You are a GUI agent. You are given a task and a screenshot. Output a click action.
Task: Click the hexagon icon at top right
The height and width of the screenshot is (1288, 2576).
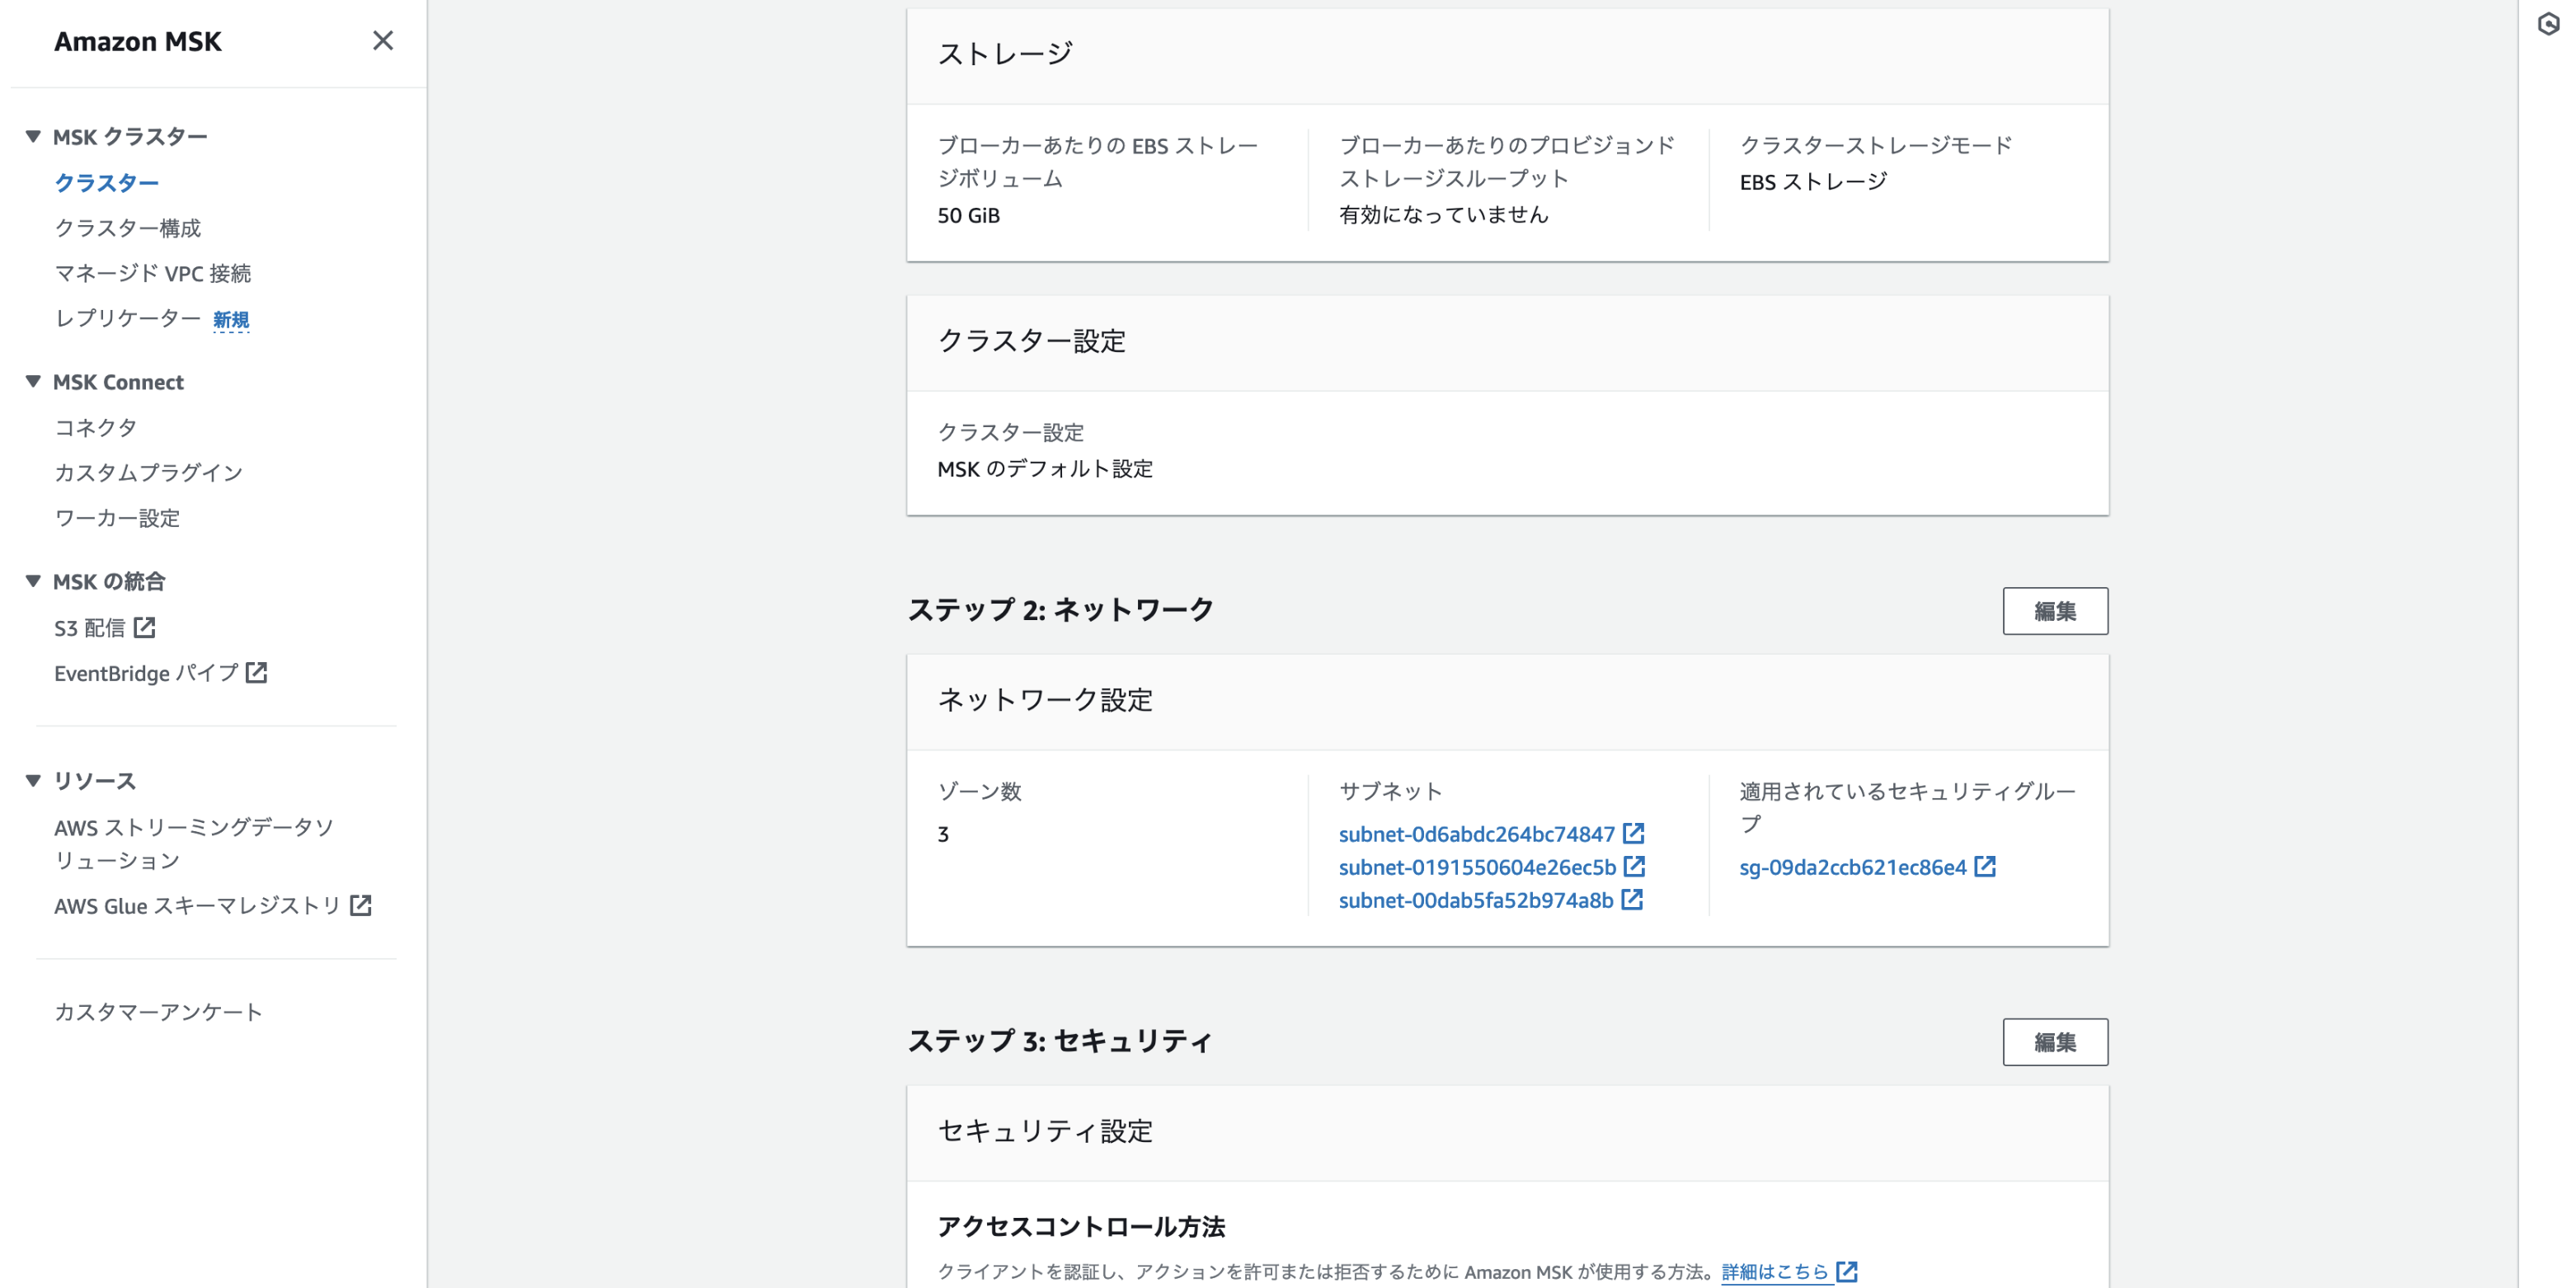click(2547, 24)
